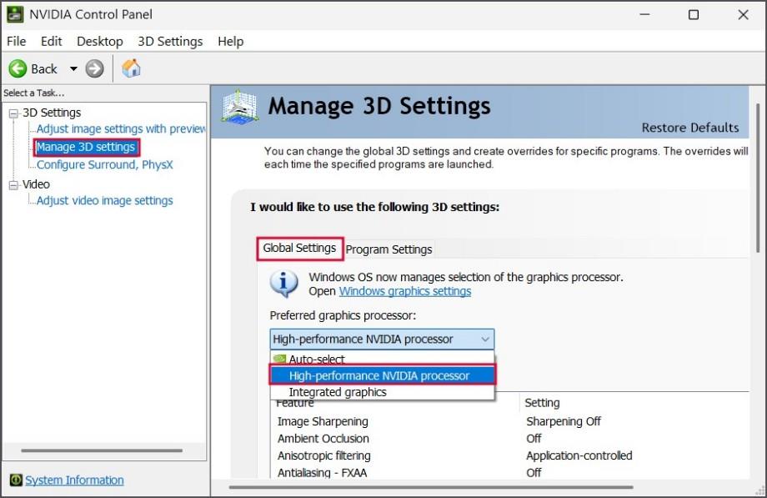Select the Image Sharpening feature row
The width and height of the screenshot is (767, 498).
tap(509, 421)
